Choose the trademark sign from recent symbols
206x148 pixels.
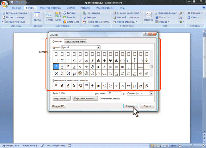point(86,86)
